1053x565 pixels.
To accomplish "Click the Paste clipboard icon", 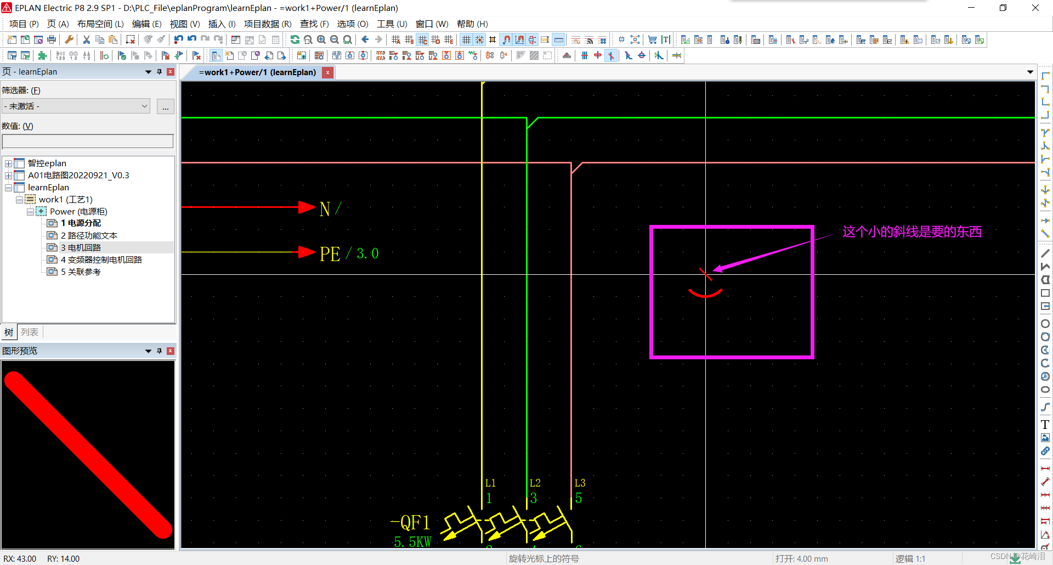I will 113,39.
